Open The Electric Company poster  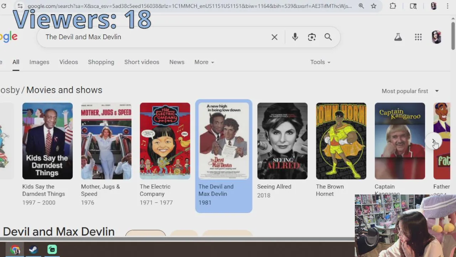click(165, 141)
